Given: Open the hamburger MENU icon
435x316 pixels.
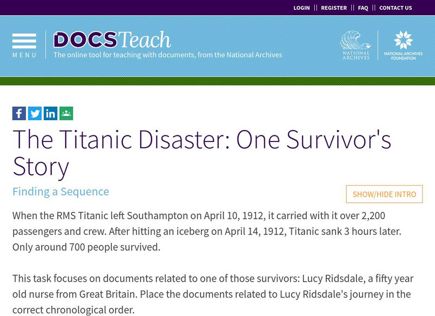Looking at the screenshot, I should [24, 46].
